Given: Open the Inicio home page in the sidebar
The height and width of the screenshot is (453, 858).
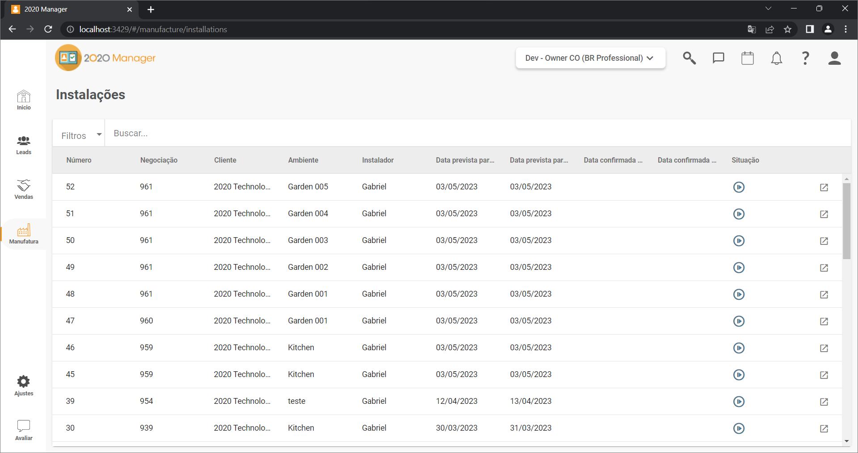Looking at the screenshot, I should (24, 100).
